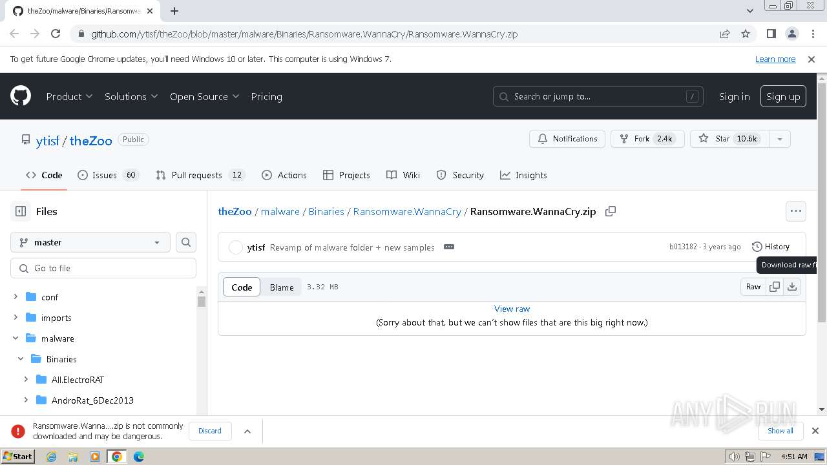Copy the file path icon next to Ransomware.WannaCry.zip
The width and height of the screenshot is (827, 465).
coord(610,211)
